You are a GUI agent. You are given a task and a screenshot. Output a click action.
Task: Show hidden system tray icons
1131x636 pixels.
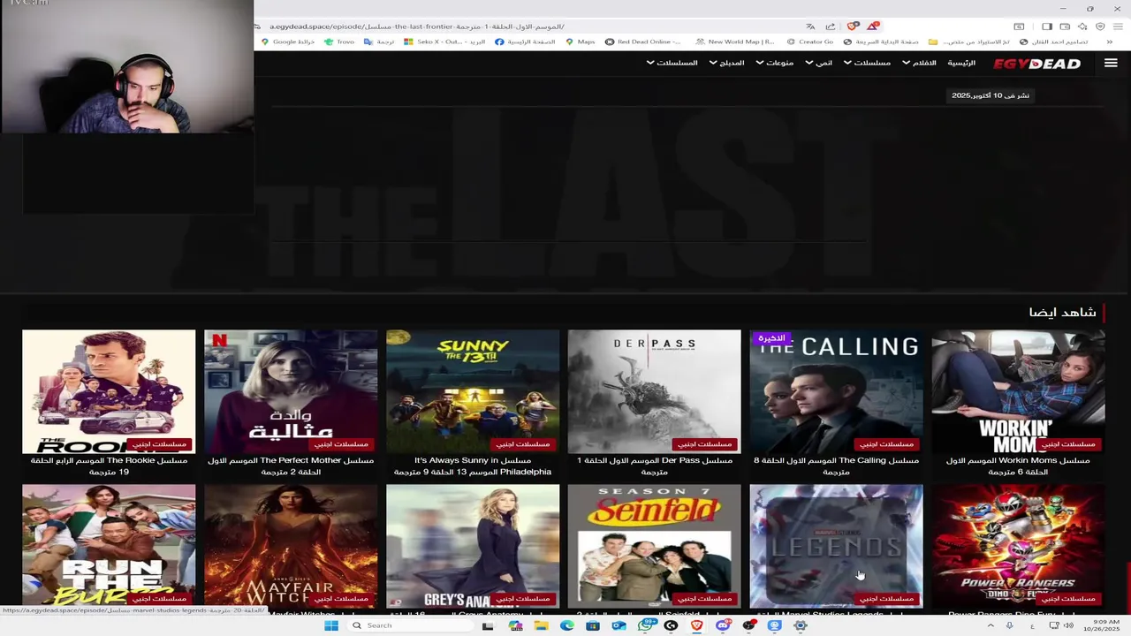[x=991, y=625]
